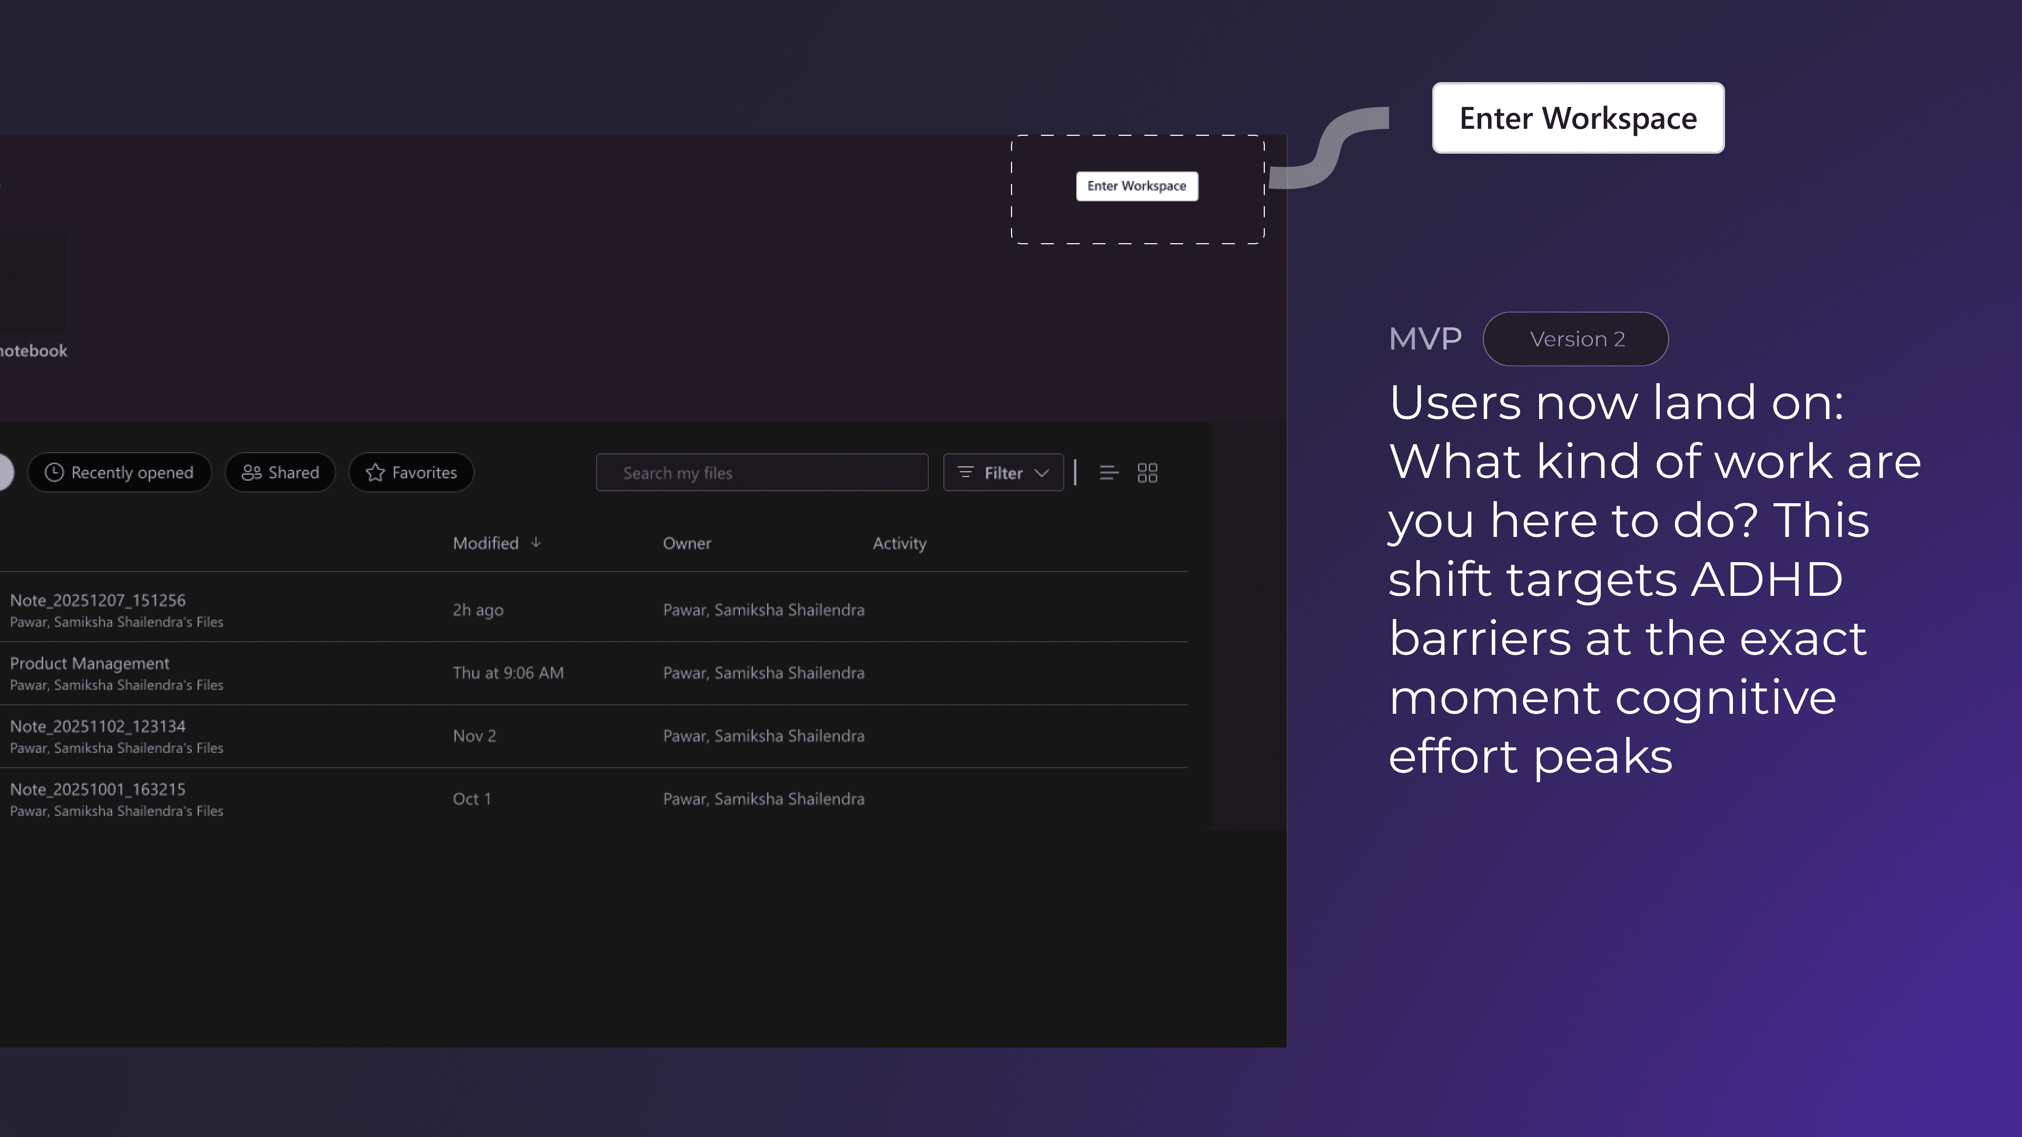Select the Shared filter tab
Viewport: 2022px width, 1137px height.
click(293, 472)
